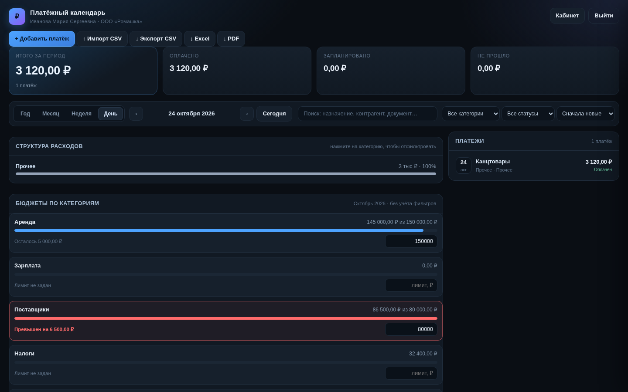Jump to today with Сегодня button

(x=274, y=114)
